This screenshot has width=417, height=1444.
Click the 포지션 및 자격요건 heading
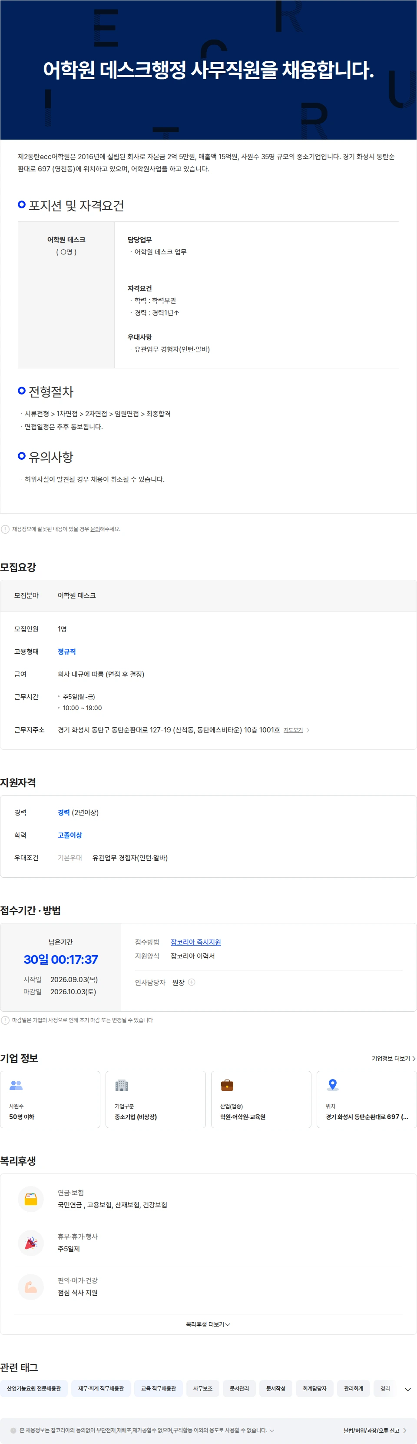(76, 206)
